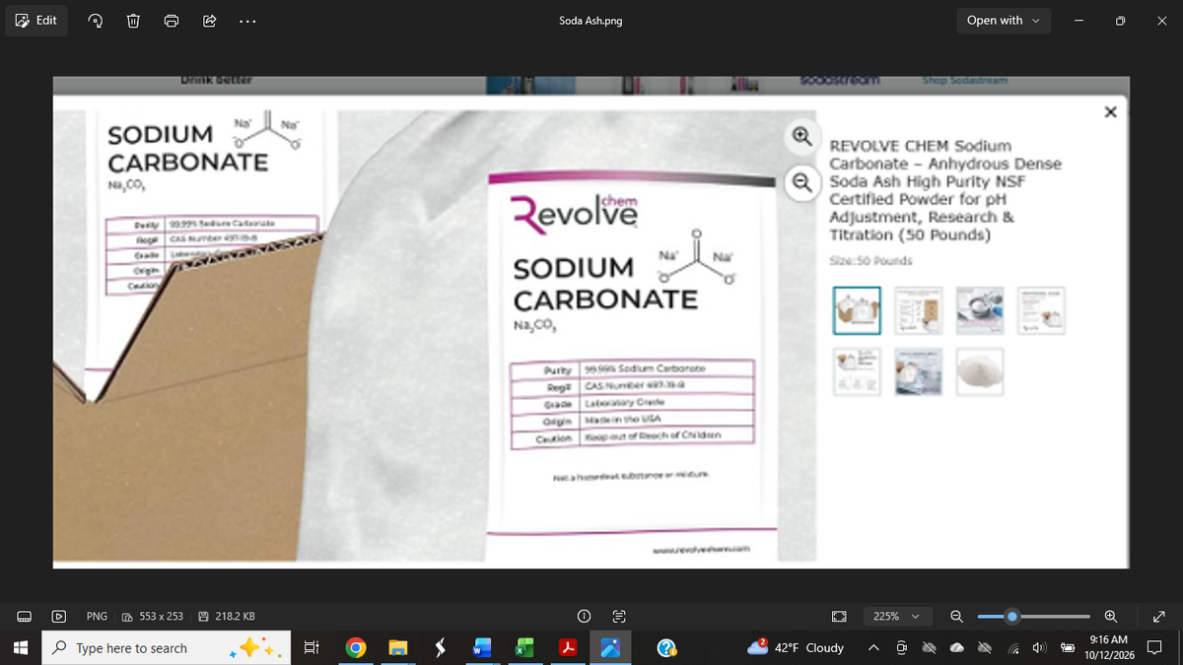
Task: Start slideshow with the play icon
Action: tap(58, 617)
